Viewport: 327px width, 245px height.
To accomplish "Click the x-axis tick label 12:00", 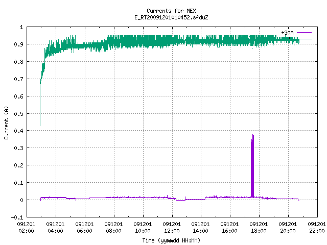I will [172, 231].
